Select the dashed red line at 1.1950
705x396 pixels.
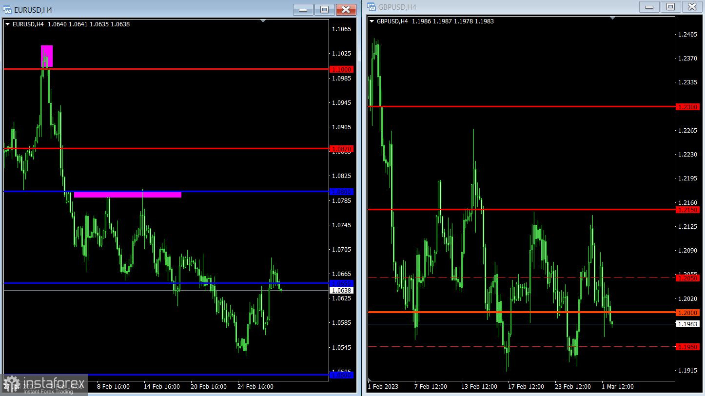click(521, 347)
